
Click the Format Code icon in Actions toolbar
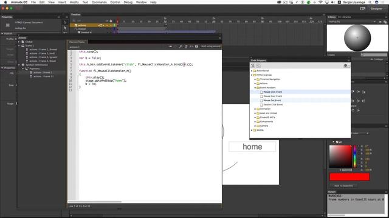186,46
